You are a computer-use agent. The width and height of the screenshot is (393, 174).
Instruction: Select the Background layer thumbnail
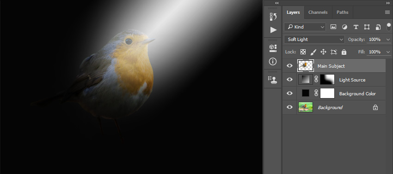coord(306,107)
